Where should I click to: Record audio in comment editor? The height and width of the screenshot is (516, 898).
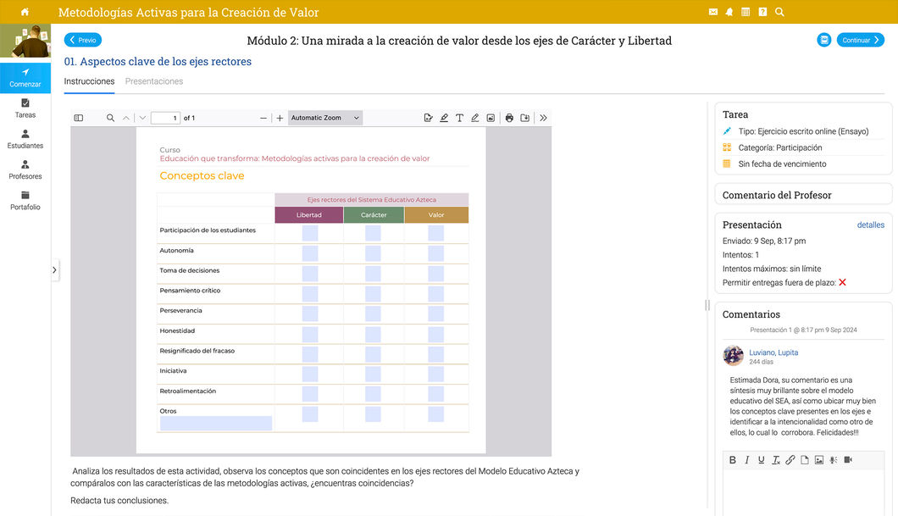[834, 460]
